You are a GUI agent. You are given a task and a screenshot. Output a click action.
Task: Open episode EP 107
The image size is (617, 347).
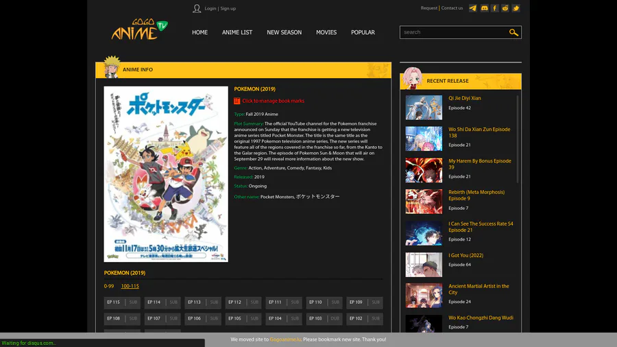click(x=162, y=318)
